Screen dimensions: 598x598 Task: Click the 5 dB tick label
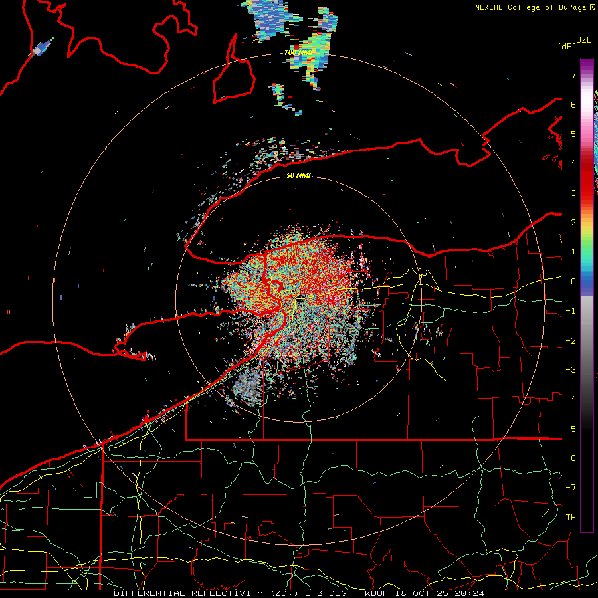[x=573, y=134]
